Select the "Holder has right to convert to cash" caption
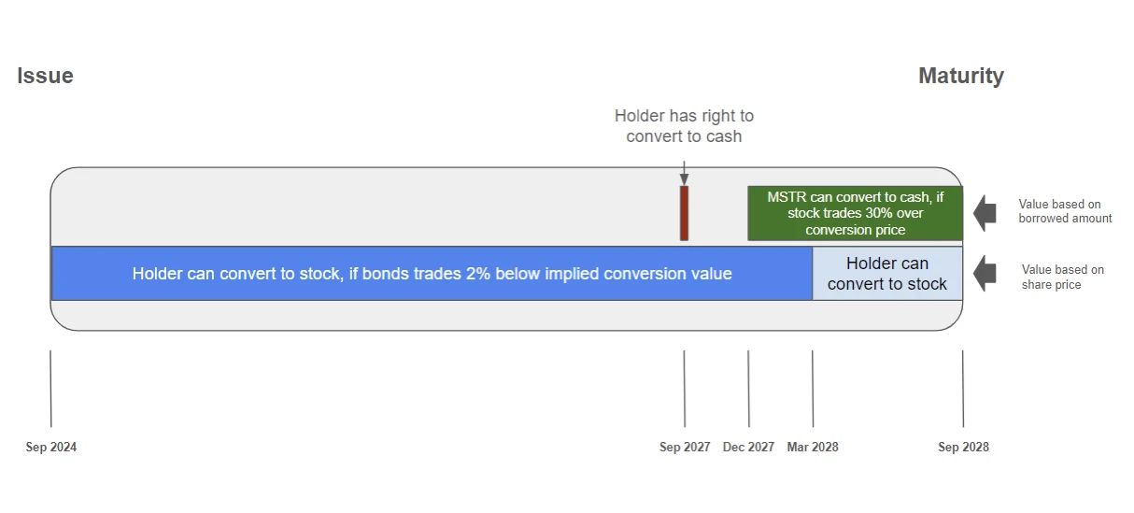1134x513 pixels. pos(684,126)
